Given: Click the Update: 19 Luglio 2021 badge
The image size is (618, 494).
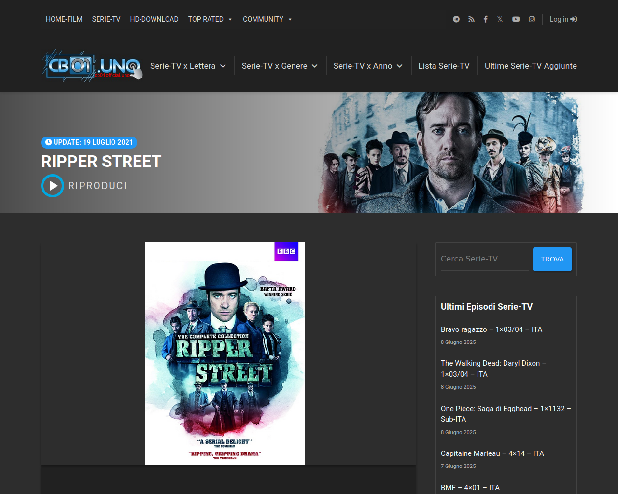Looking at the screenshot, I should [89, 142].
